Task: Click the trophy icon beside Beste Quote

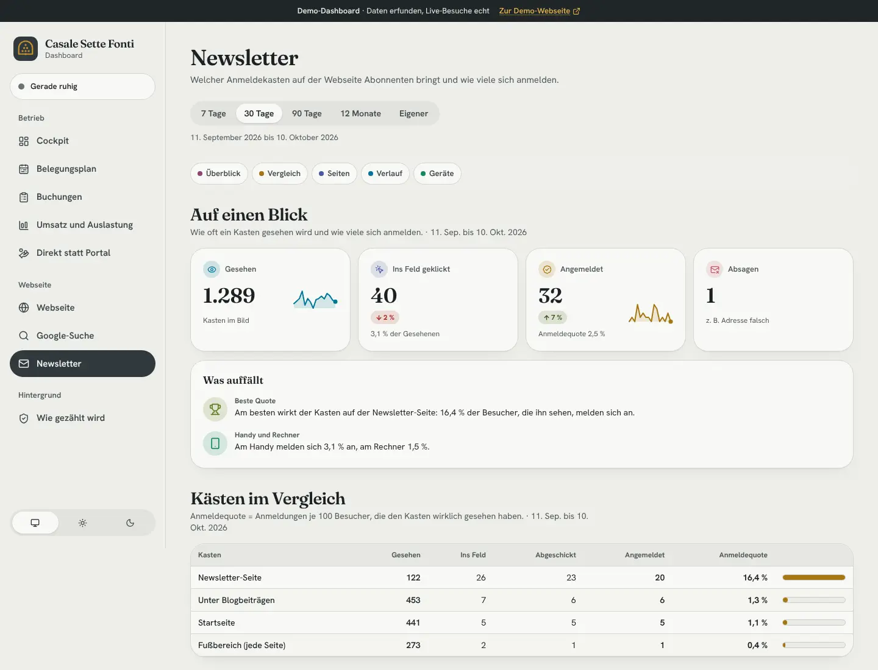Action: pyautogui.click(x=215, y=409)
